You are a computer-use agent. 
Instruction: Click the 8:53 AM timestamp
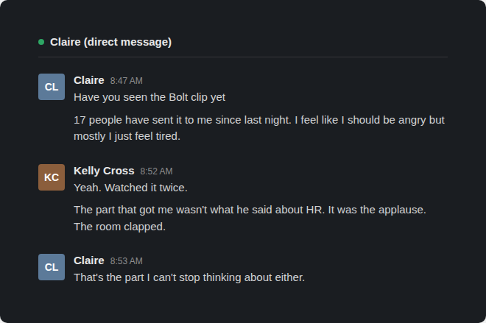[127, 261]
